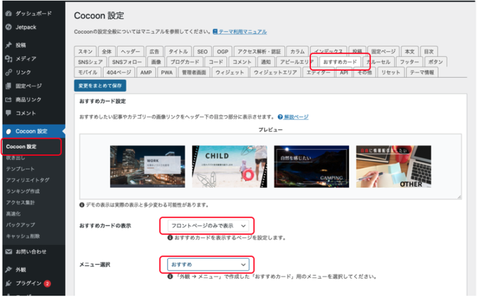
Task: Click the manual book icon beside テーマ利用マニュアル
Action: tap(215, 32)
